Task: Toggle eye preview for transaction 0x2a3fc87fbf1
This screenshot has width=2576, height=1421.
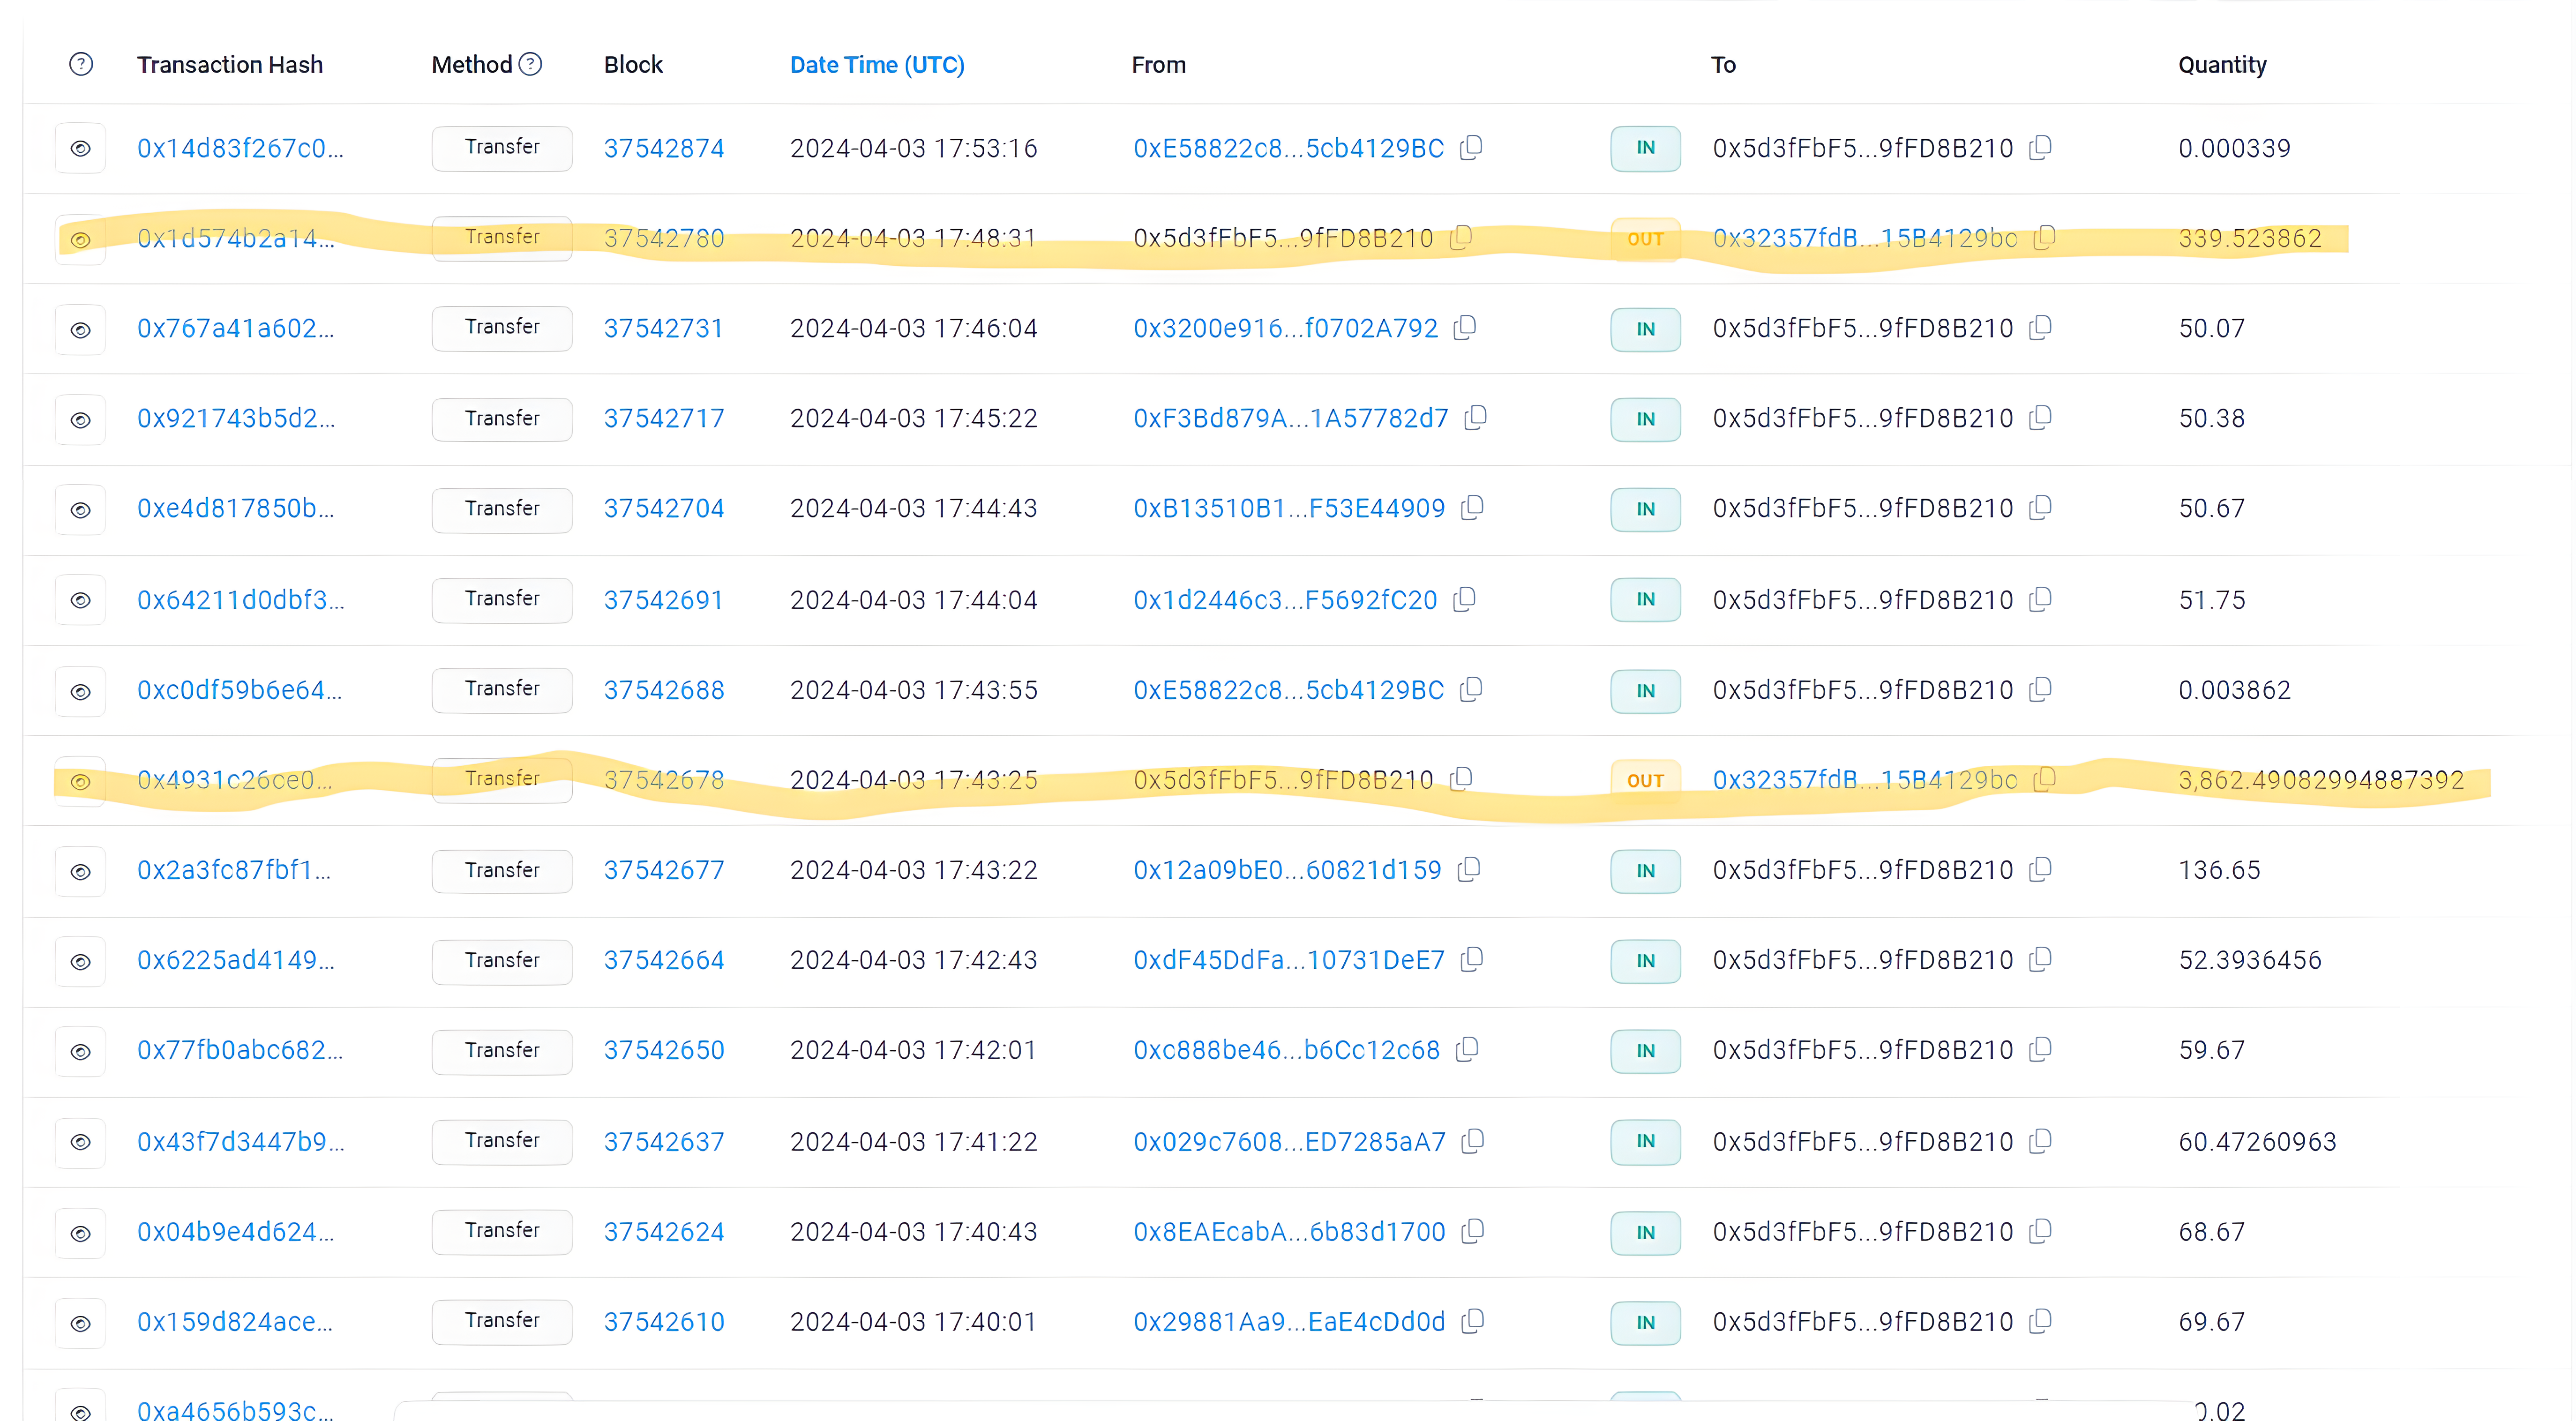Action: (81, 871)
